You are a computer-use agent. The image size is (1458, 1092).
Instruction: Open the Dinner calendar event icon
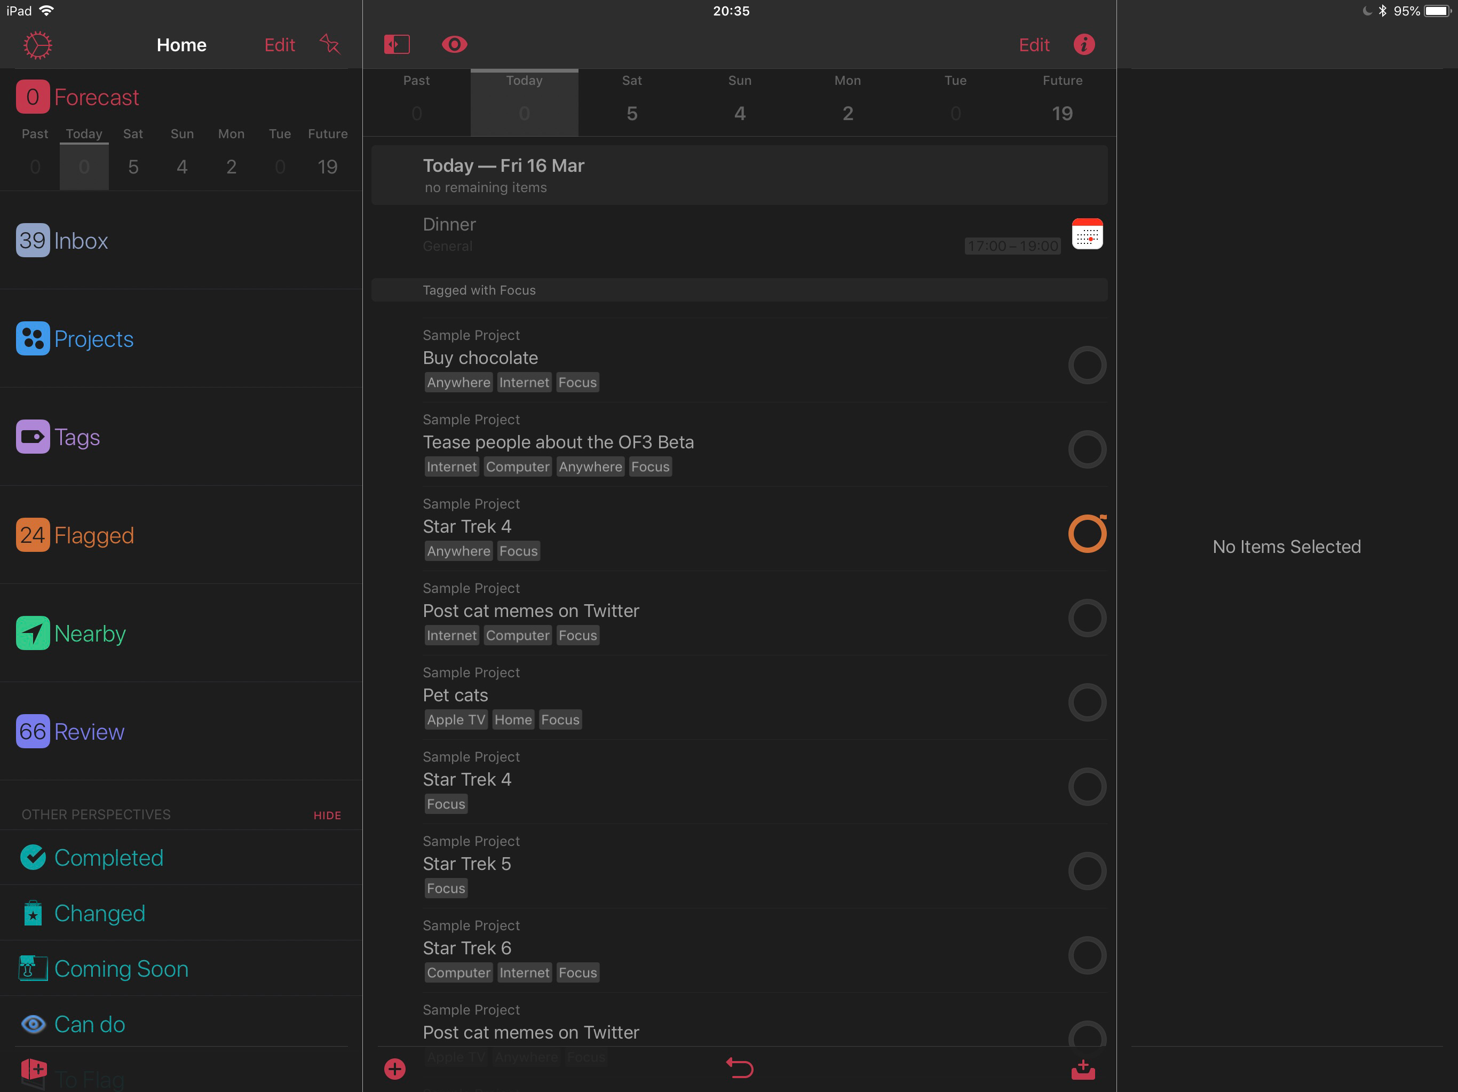1087,234
